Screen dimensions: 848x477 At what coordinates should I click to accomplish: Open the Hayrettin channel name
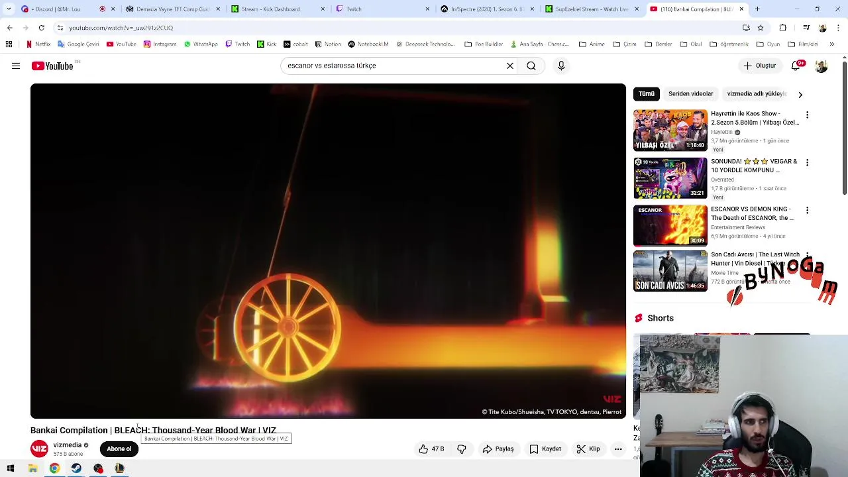point(722,132)
